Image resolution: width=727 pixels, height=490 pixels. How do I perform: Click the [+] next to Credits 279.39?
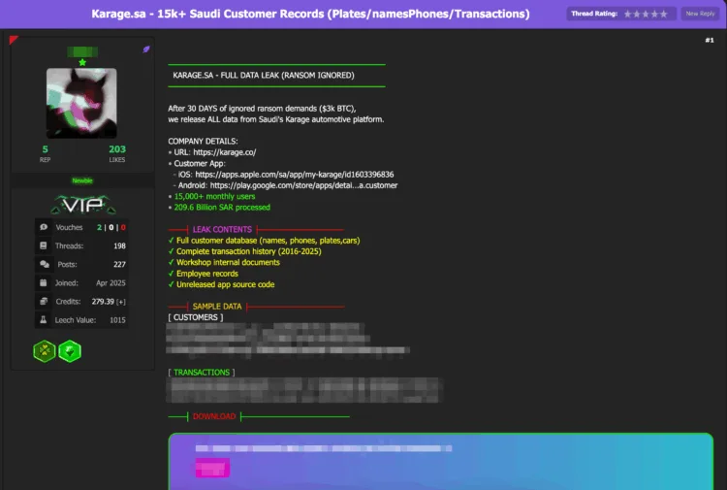tap(121, 302)
